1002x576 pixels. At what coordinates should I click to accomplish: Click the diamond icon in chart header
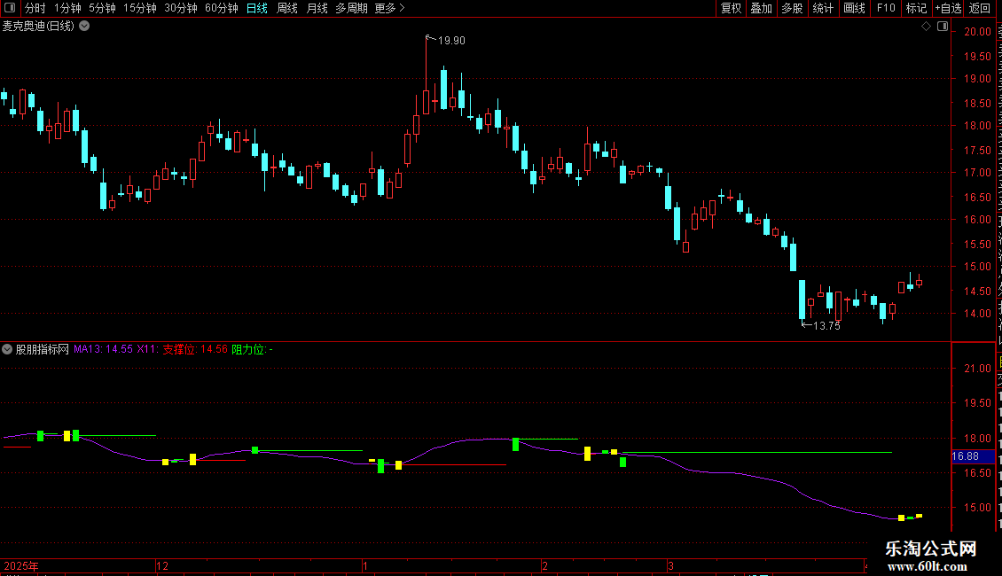click(x=926, y=27)
